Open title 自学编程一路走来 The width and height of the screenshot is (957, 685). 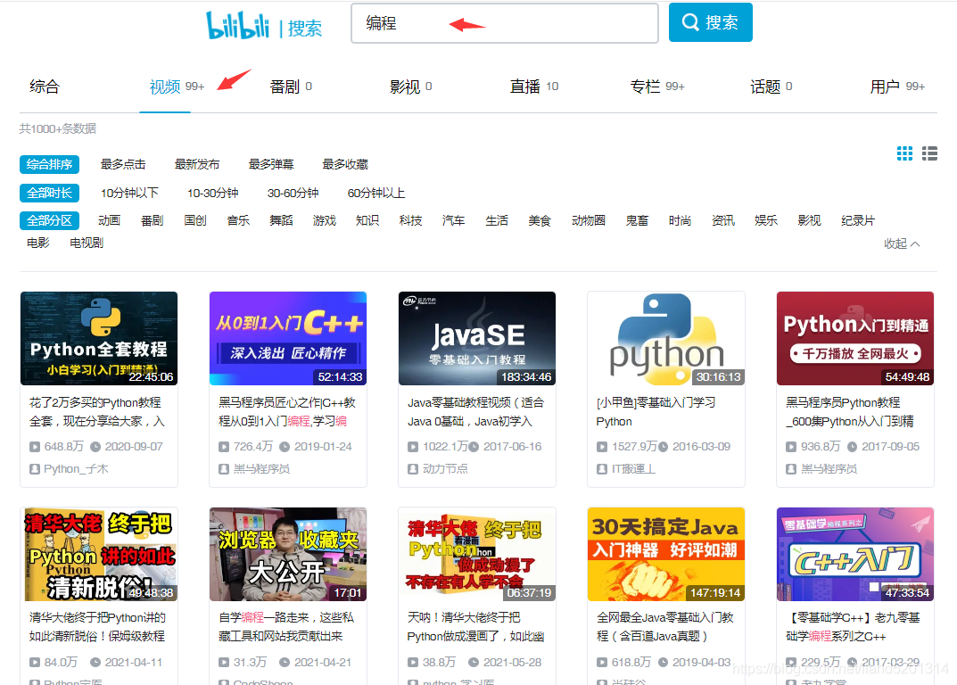tap(286, 627)
